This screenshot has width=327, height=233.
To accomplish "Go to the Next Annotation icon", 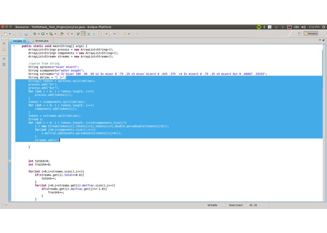I will pos(102,33).
